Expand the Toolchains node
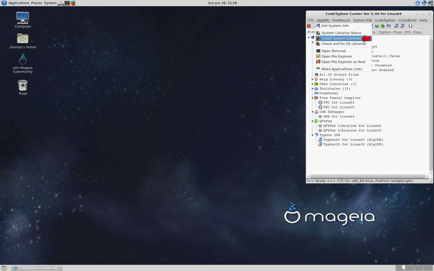The image size is (434, 271). (x=313, y=89)
